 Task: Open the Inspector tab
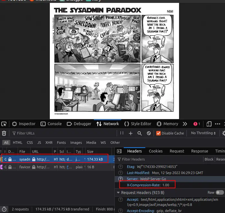coord(24,124)
